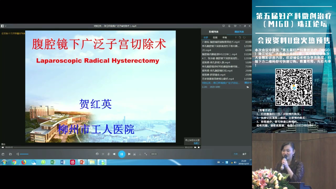Image resolution: width=336 pixels, height=189 pixels.
Task: Switch to the 影视列表 tab
Action: point(213,32)
